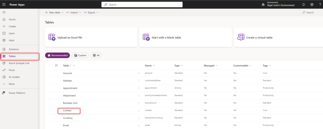
Task: Open the Email table
Action: 66,125
